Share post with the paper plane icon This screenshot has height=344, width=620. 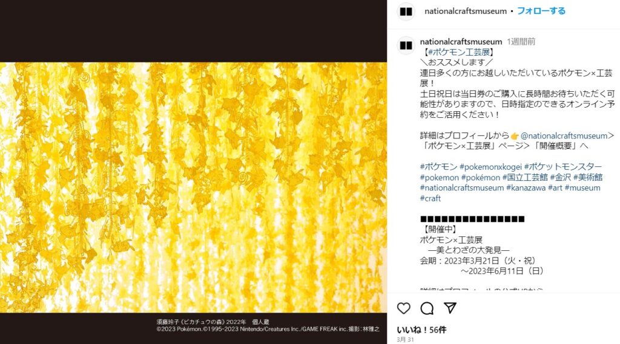click(x=450, y=308)
